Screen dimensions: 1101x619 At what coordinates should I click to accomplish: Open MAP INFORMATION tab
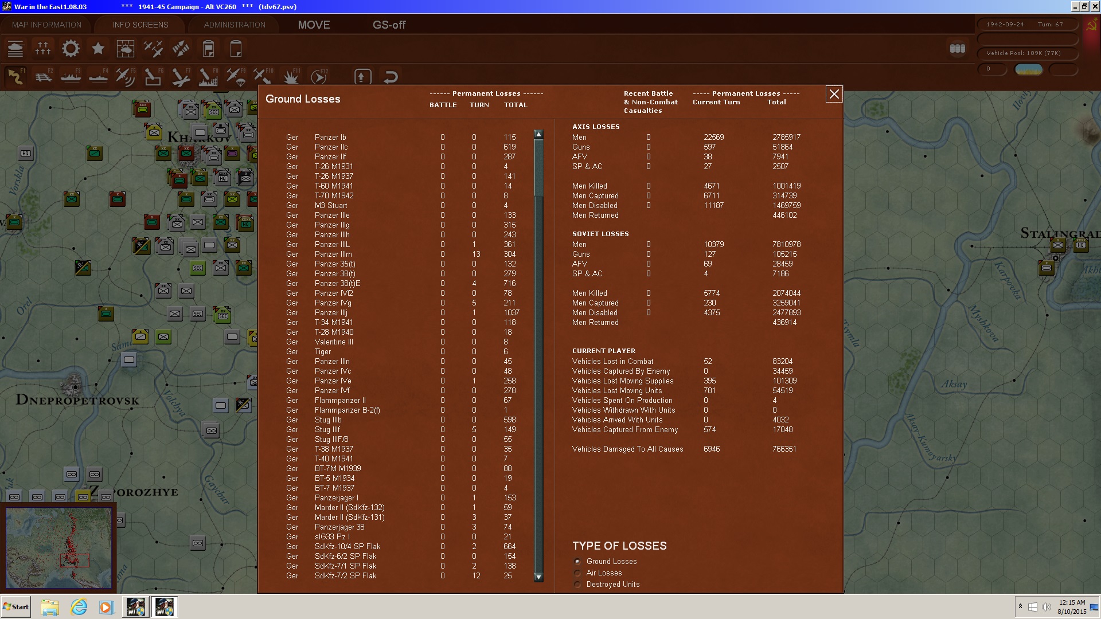pyautogui.click(x=46, y=25)
